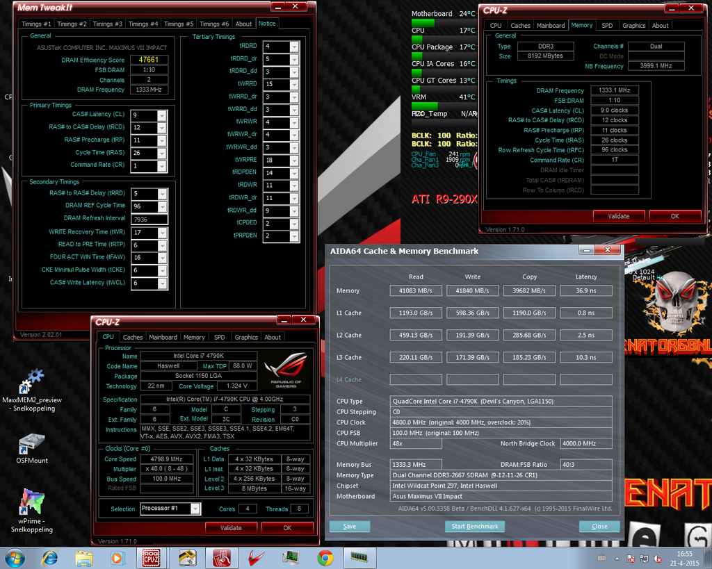Launch Google Chrome from the taskbar

[325, 558]
